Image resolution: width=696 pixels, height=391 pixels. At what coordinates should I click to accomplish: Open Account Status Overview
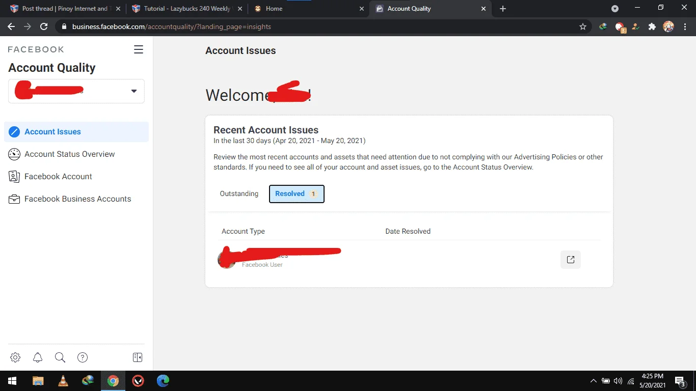click(76, 154)
